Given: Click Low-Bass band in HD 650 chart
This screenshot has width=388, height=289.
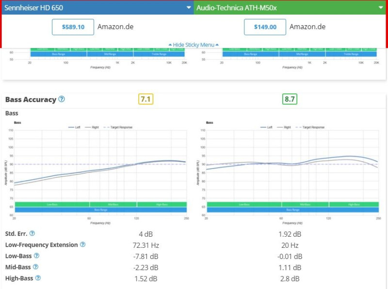Looking at the screenshot, I should click(x=52, y=204).
